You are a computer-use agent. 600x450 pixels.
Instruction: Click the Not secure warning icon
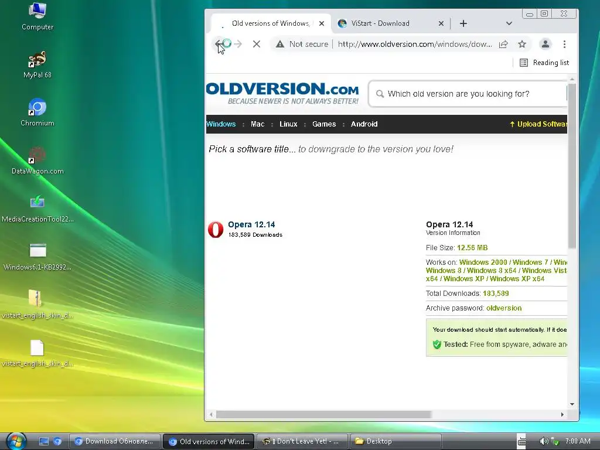coord(280,44)
